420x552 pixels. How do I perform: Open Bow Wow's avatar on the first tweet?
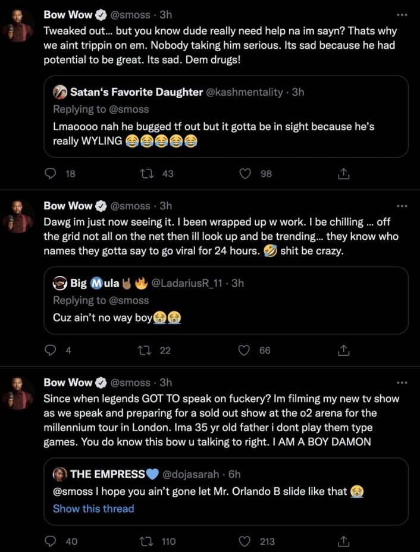click(x=18, y=25)
